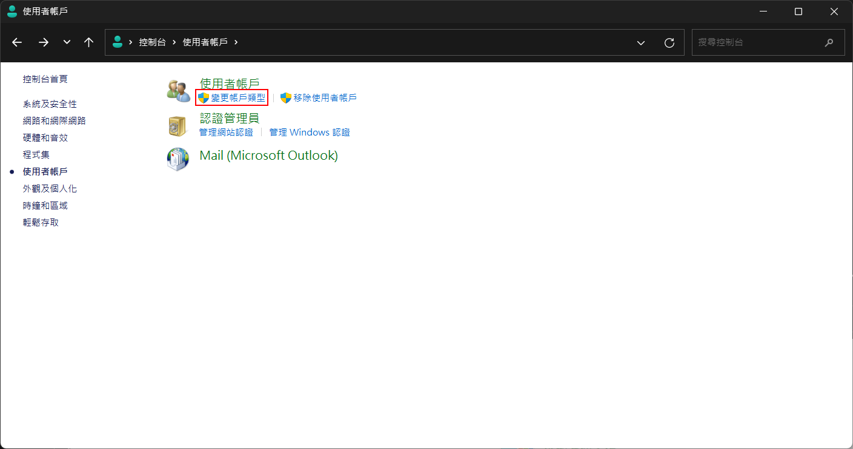This screenshot has width=853, height=449.
Task: Expand chevron after 使用者帳戶 in breadcrumb
Action: click(236, 42)
